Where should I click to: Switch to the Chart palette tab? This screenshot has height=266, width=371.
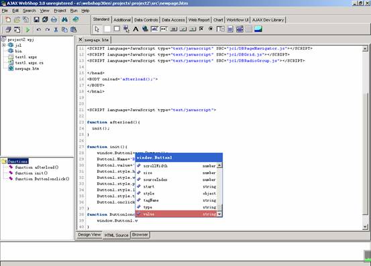(x=218, y=20)
